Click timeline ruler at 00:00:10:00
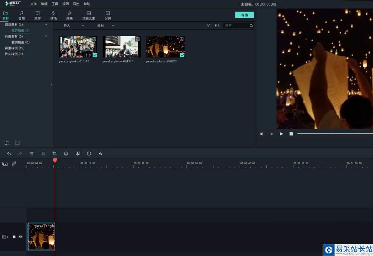This screenshot has width=373, height=256. [x=88, y=163]
